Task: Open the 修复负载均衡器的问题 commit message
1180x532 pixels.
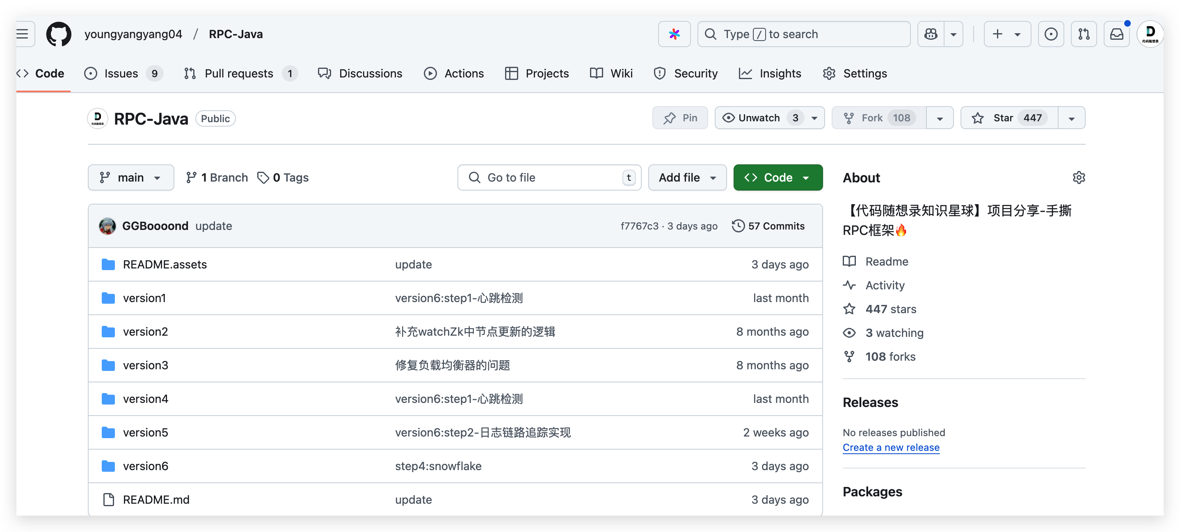Action: pos(453,365)
